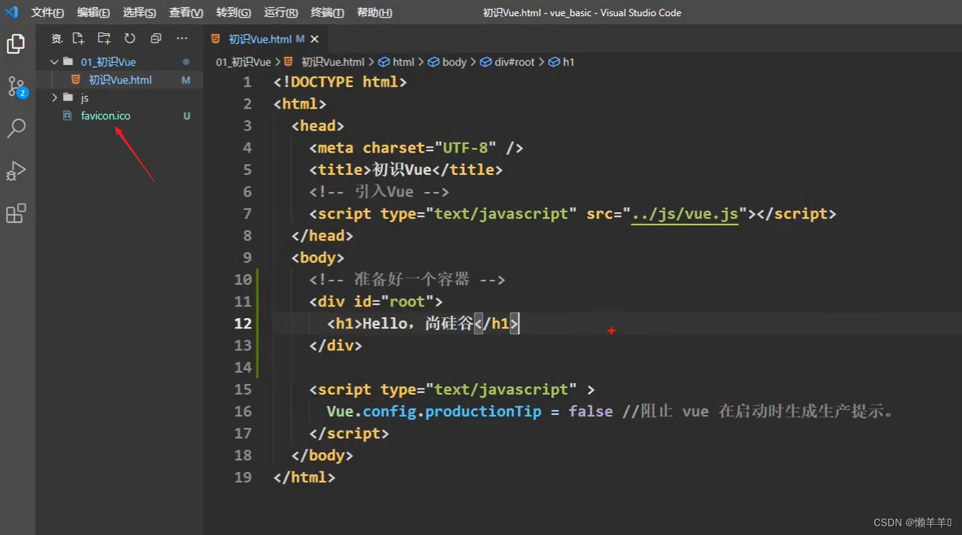Refresh the explorer file tree
Screen dimensions: 962x535
pyautogui.click(x=129, y=39)
